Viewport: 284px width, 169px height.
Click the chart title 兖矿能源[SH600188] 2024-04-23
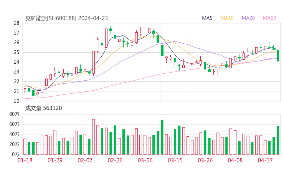click(66, 18)
